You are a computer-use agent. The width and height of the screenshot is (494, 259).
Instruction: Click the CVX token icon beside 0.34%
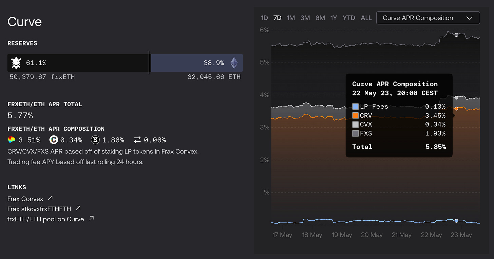click(54, 140)
